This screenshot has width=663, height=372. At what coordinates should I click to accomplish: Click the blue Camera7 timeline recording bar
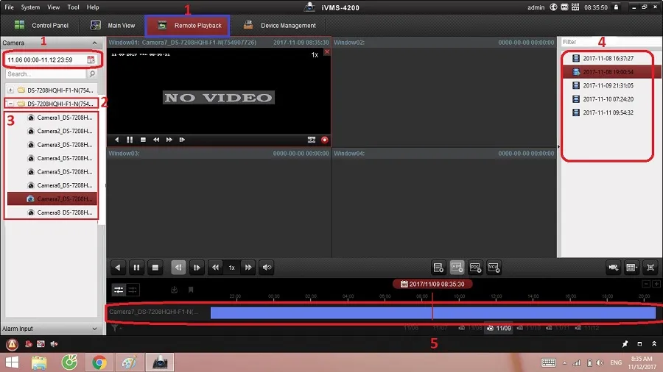(432, 312)
